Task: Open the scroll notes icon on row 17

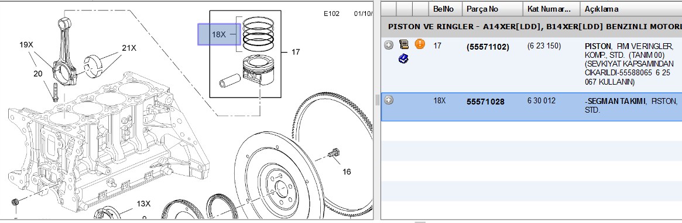Action: tap(403, 44)
